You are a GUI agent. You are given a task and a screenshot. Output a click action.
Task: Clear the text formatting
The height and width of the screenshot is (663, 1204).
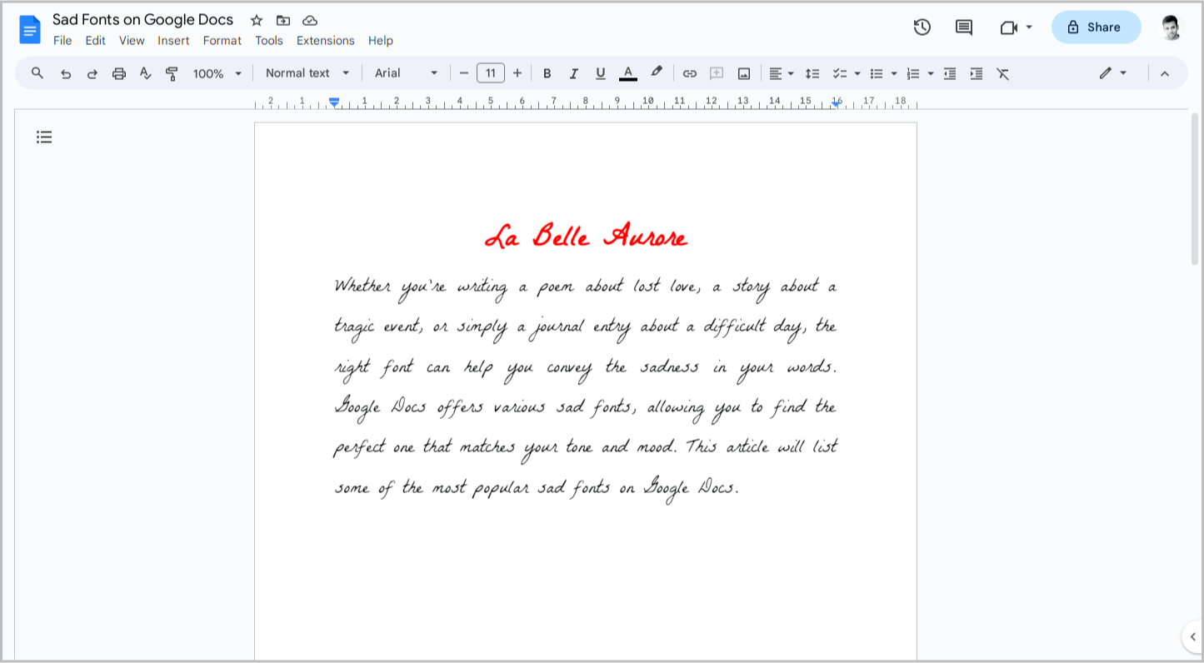pos(1003,73)
